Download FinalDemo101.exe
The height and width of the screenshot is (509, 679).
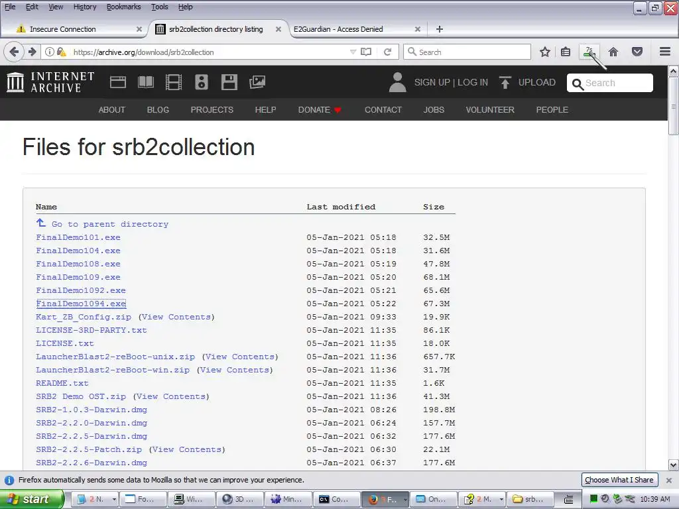coord(78,238)
